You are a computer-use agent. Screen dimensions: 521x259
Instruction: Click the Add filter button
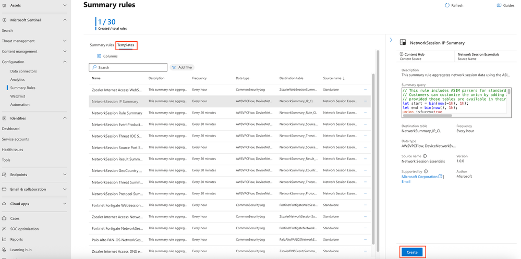(182, 67)
